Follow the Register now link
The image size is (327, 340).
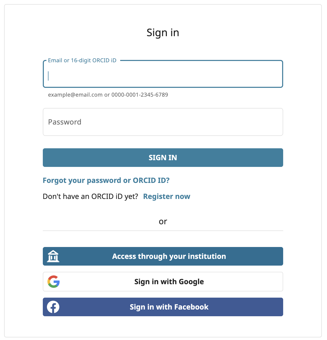[167, 196]
